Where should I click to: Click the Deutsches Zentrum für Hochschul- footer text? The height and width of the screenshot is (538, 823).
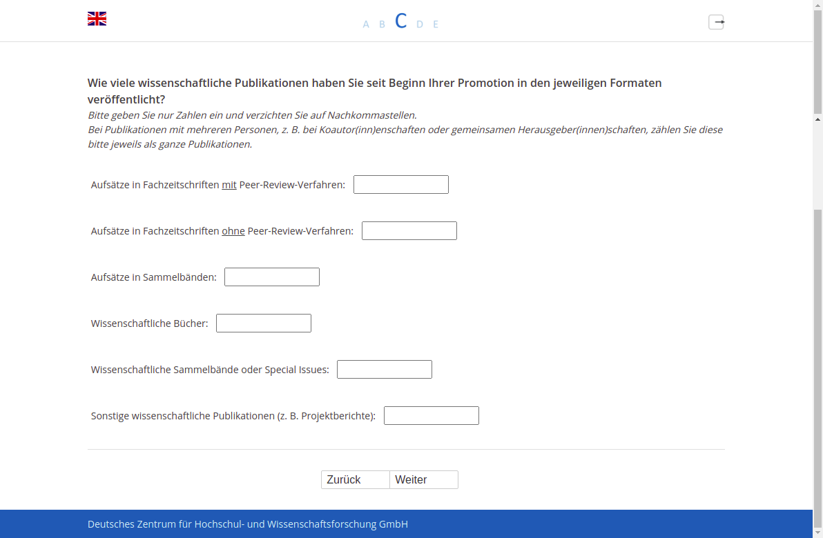(248, 524)
